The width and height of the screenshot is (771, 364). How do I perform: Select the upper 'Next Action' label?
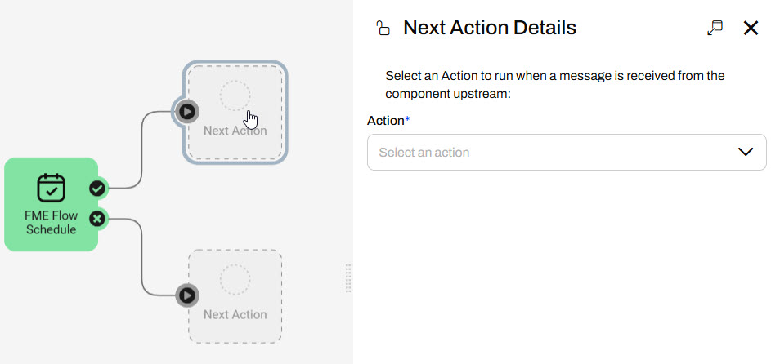click(x=235, y=131)
